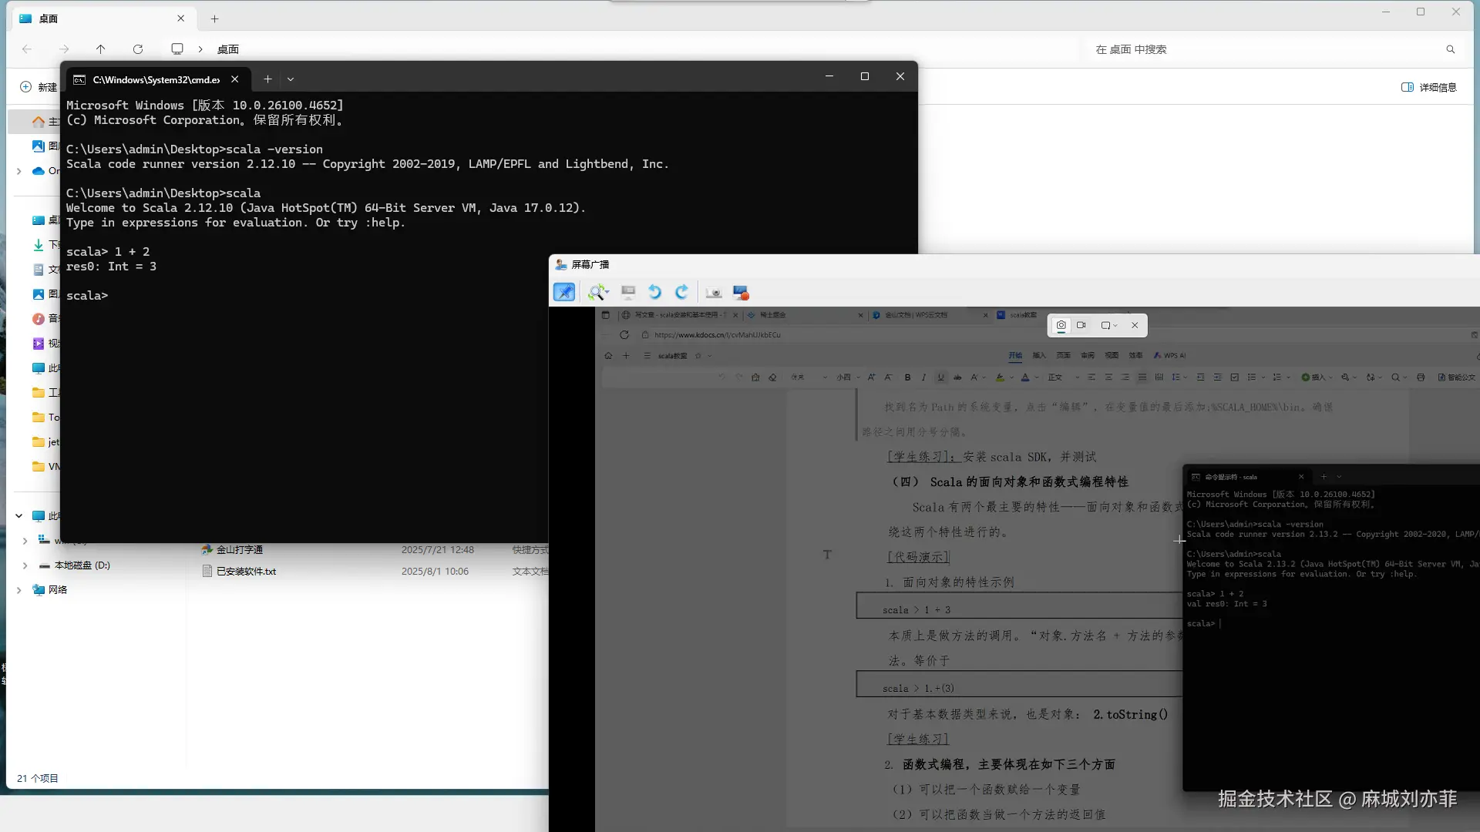Click the redo arrow in the screen broadcast toolbar
Screen dimensions: 1480x832
(x=681, y=292)
